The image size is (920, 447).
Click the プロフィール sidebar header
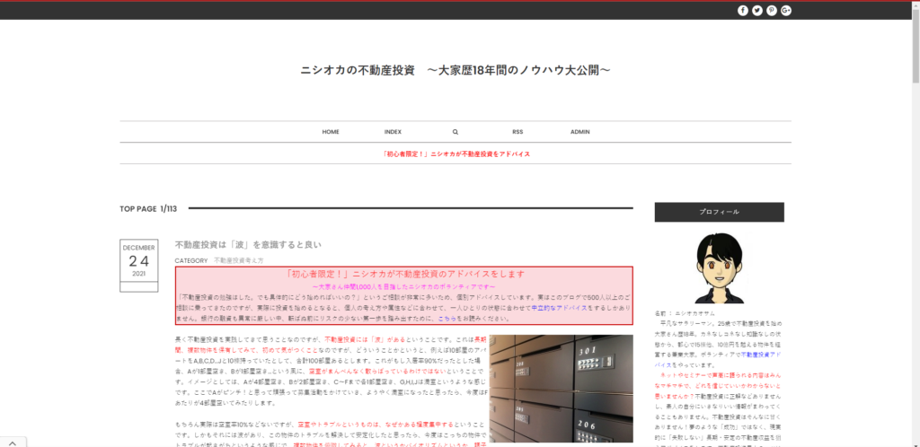tap(720, 212)
